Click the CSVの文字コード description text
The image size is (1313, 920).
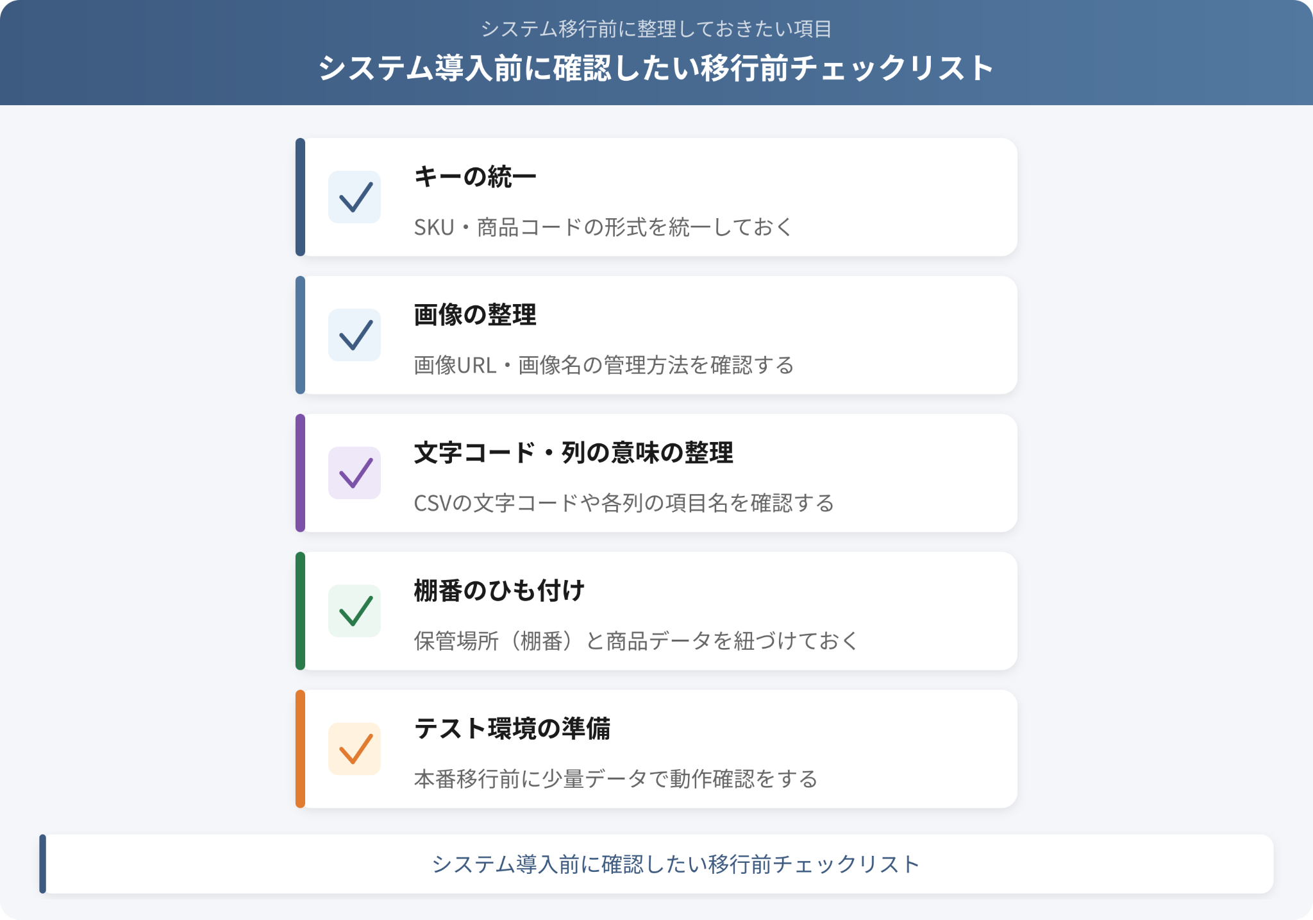pyautogui.click(x=624, y=503)
